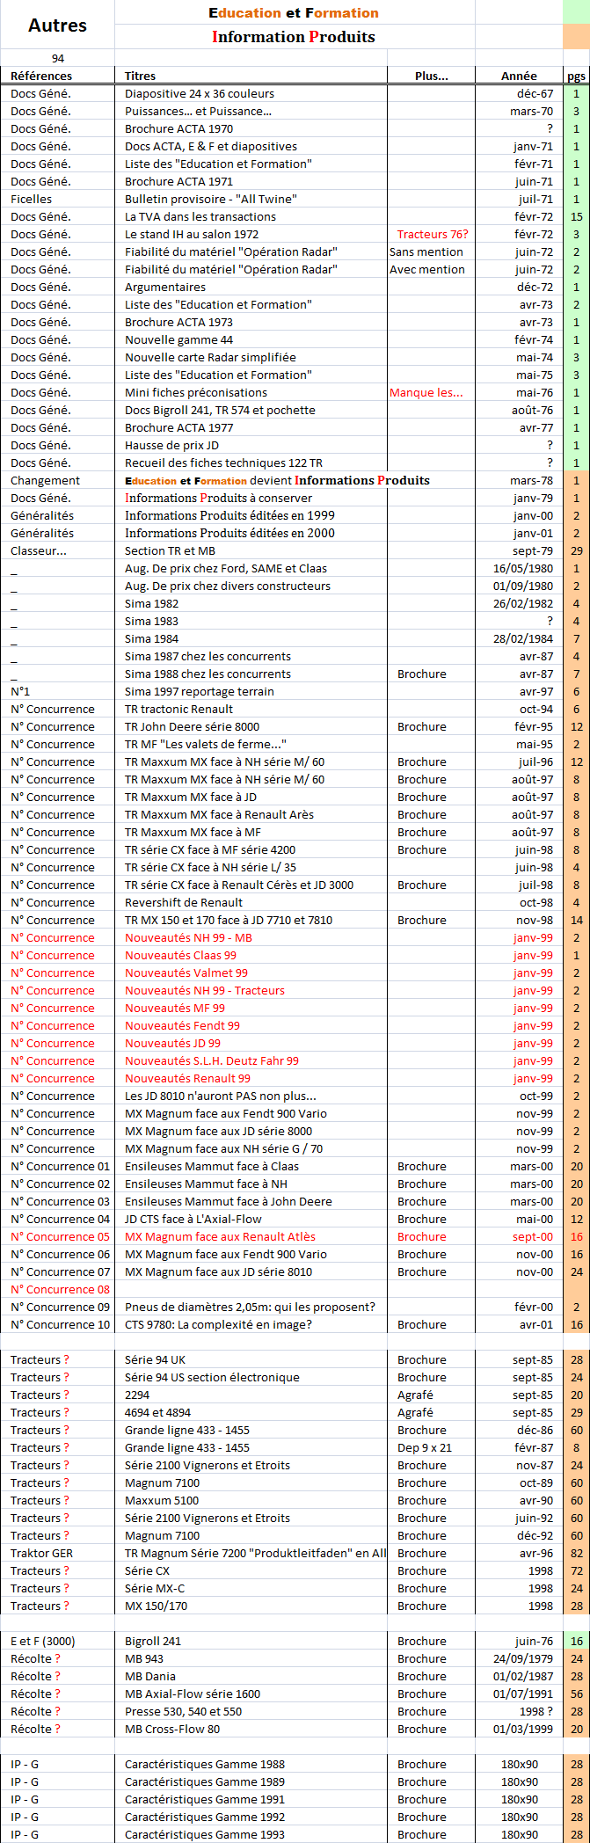Select 'MB Axial-Flow série 1600' title
Screen dimensions: 590x1843
[193, 1694]
